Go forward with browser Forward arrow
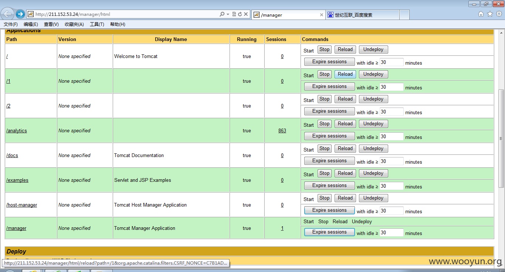 (x=20, y=14)
